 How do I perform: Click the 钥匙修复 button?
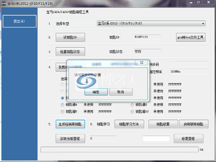click(163, 124)
